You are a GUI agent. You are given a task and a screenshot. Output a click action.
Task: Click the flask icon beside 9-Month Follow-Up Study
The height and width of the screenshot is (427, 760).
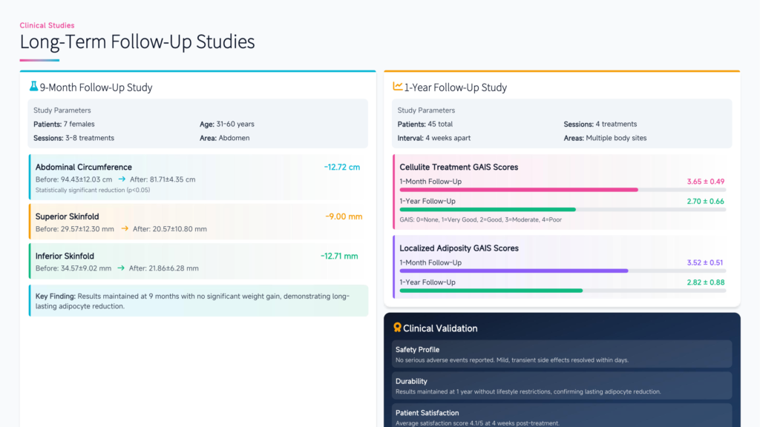click(x=33, y=87)
